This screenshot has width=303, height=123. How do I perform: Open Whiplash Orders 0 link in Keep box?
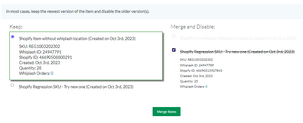click(x=52, y=73)
